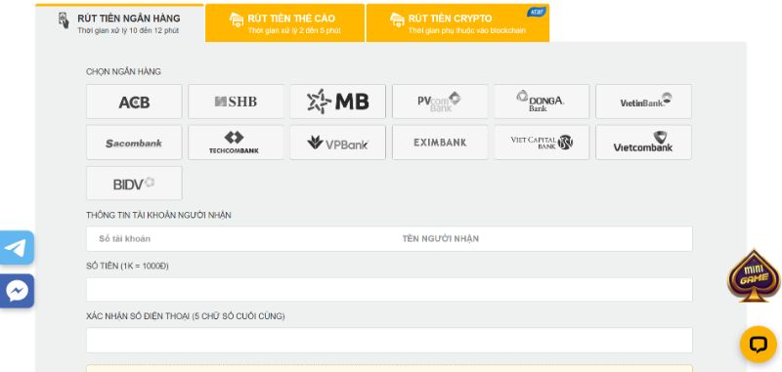Focus the Số Tiền amount field
This screenshot has height=372, width=782.
click(389, 289)
